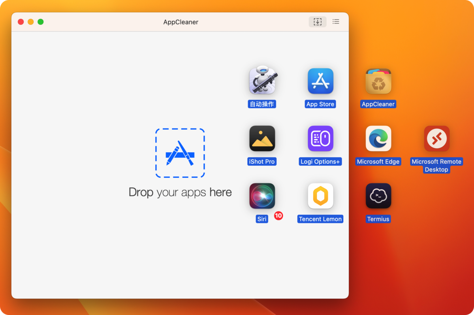Minimize the AppCleaner window

[x=31, y=22]
